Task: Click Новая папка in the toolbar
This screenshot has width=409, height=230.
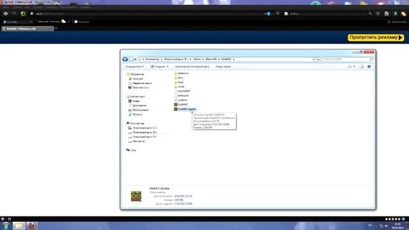Action: click(x=223, y=66)
